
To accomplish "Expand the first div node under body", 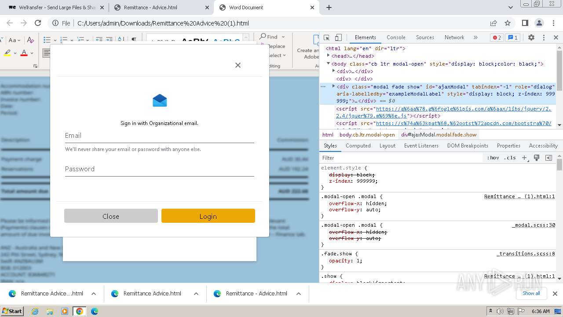I will 333,71.
